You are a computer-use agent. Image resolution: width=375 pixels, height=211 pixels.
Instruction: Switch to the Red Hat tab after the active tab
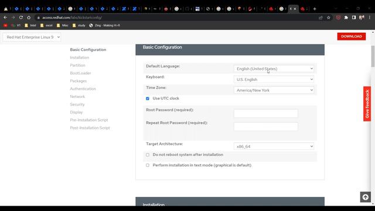click(304, 9)
